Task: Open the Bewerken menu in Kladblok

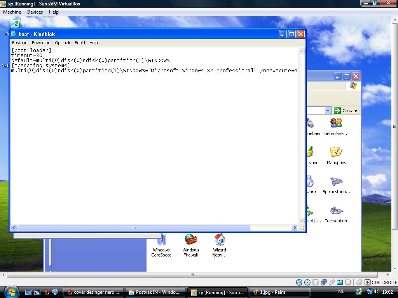Action: pyautogui.click(x=41, y=43)
